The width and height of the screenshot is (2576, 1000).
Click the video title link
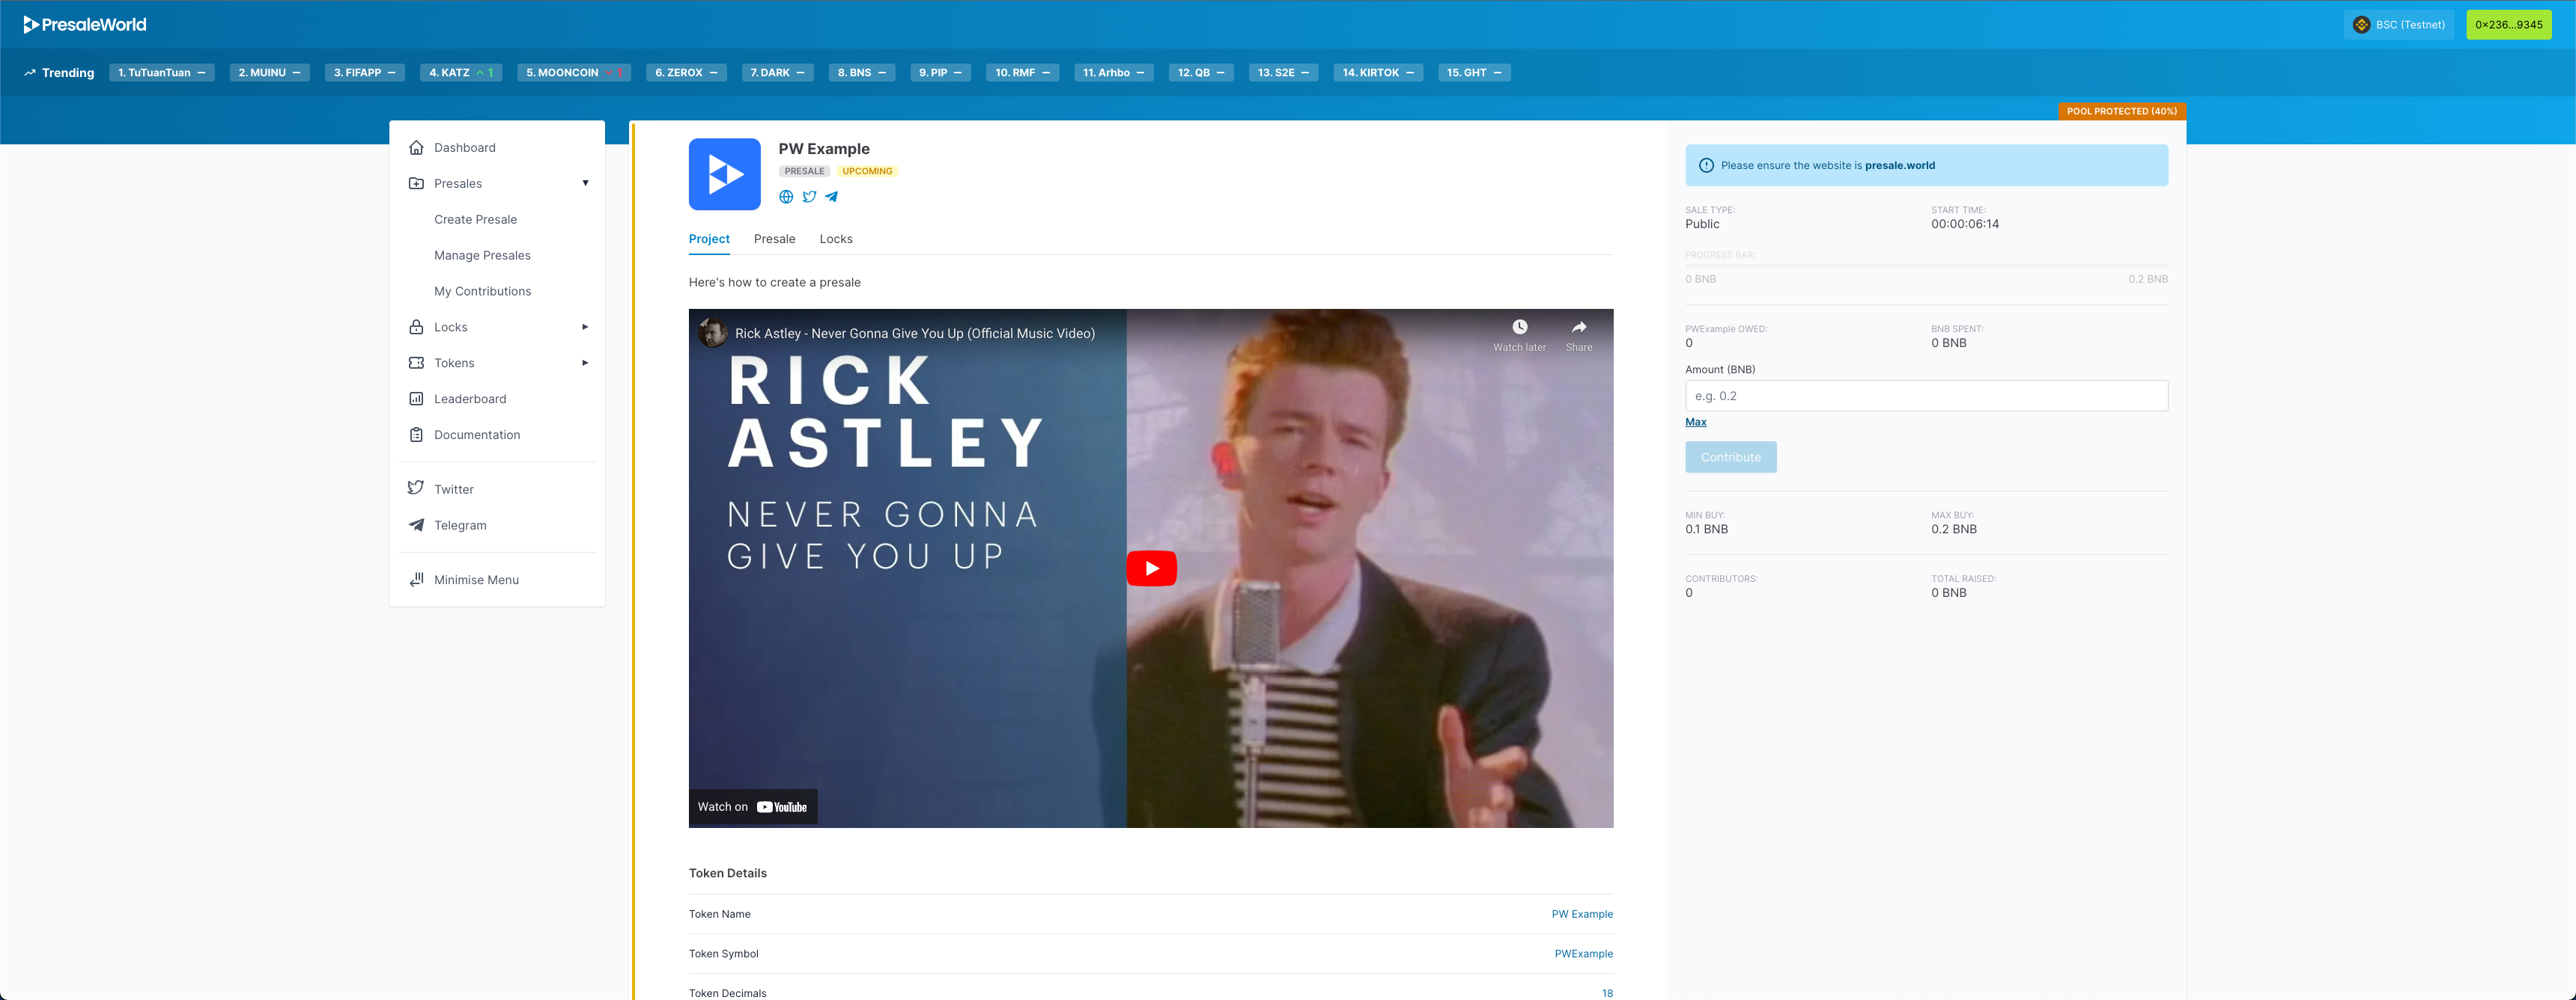pyautogui.click(x=915, y=334)
